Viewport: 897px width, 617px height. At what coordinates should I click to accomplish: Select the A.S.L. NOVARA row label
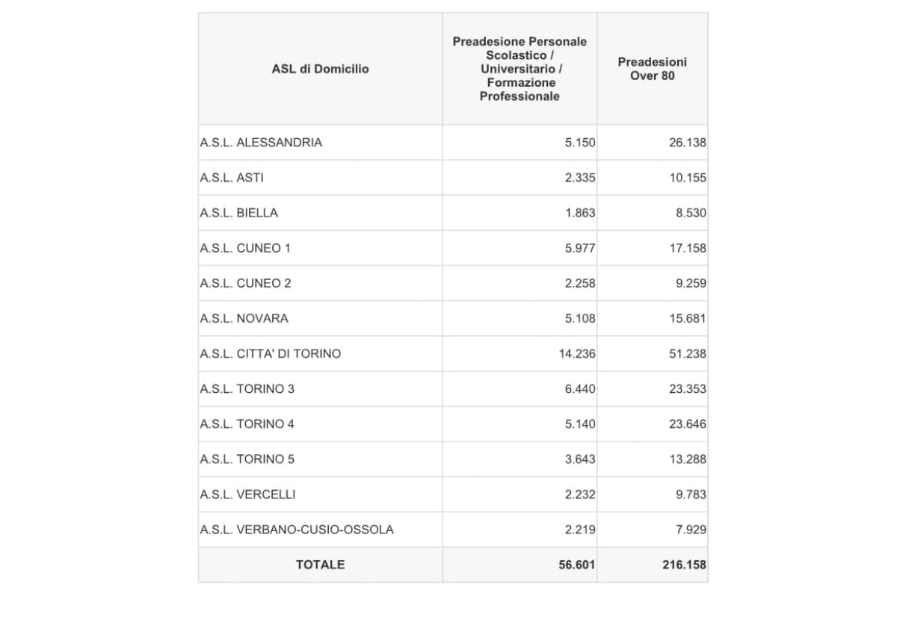244,318
